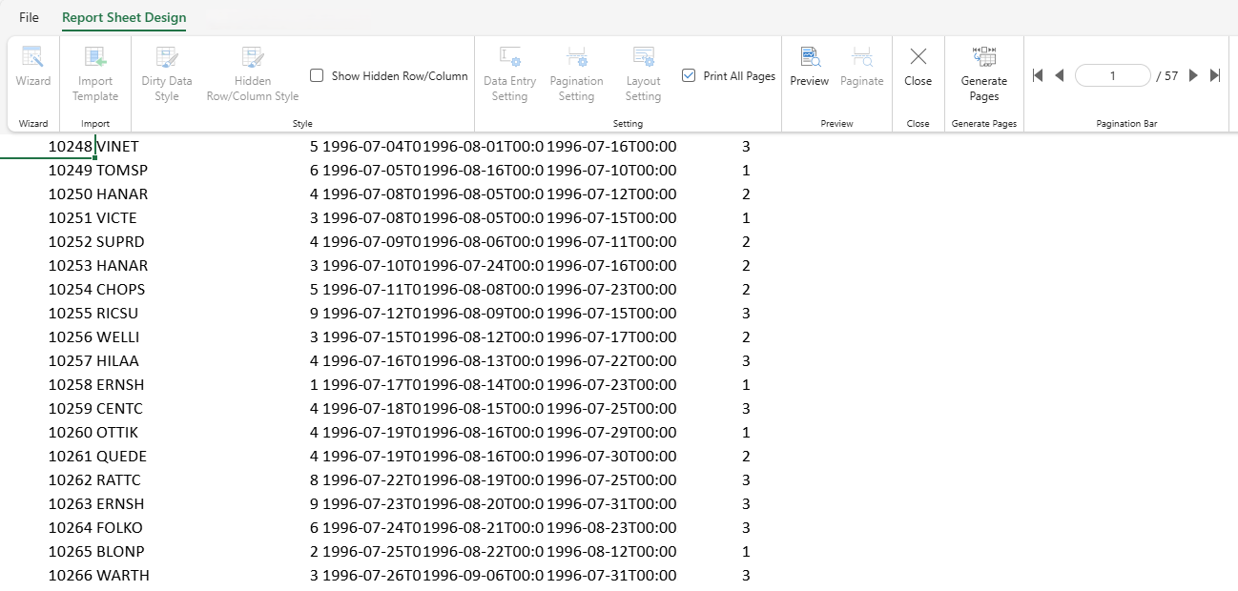The image size is (1238, 591).
Task: Jump to the first page
Action: [1038, 75]
